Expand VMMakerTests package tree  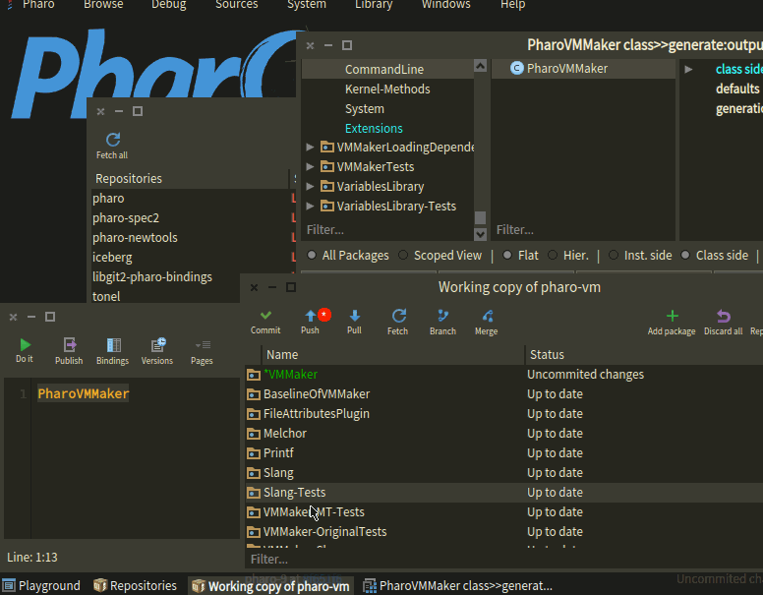click(x=310, y=166)
